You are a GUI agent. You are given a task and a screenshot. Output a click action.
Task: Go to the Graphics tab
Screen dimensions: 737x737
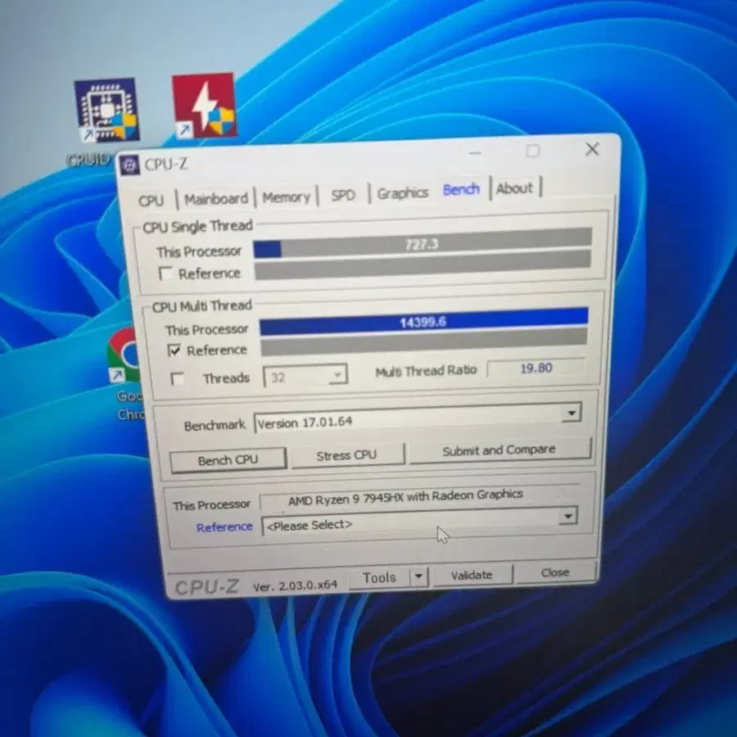coord(402,192)
